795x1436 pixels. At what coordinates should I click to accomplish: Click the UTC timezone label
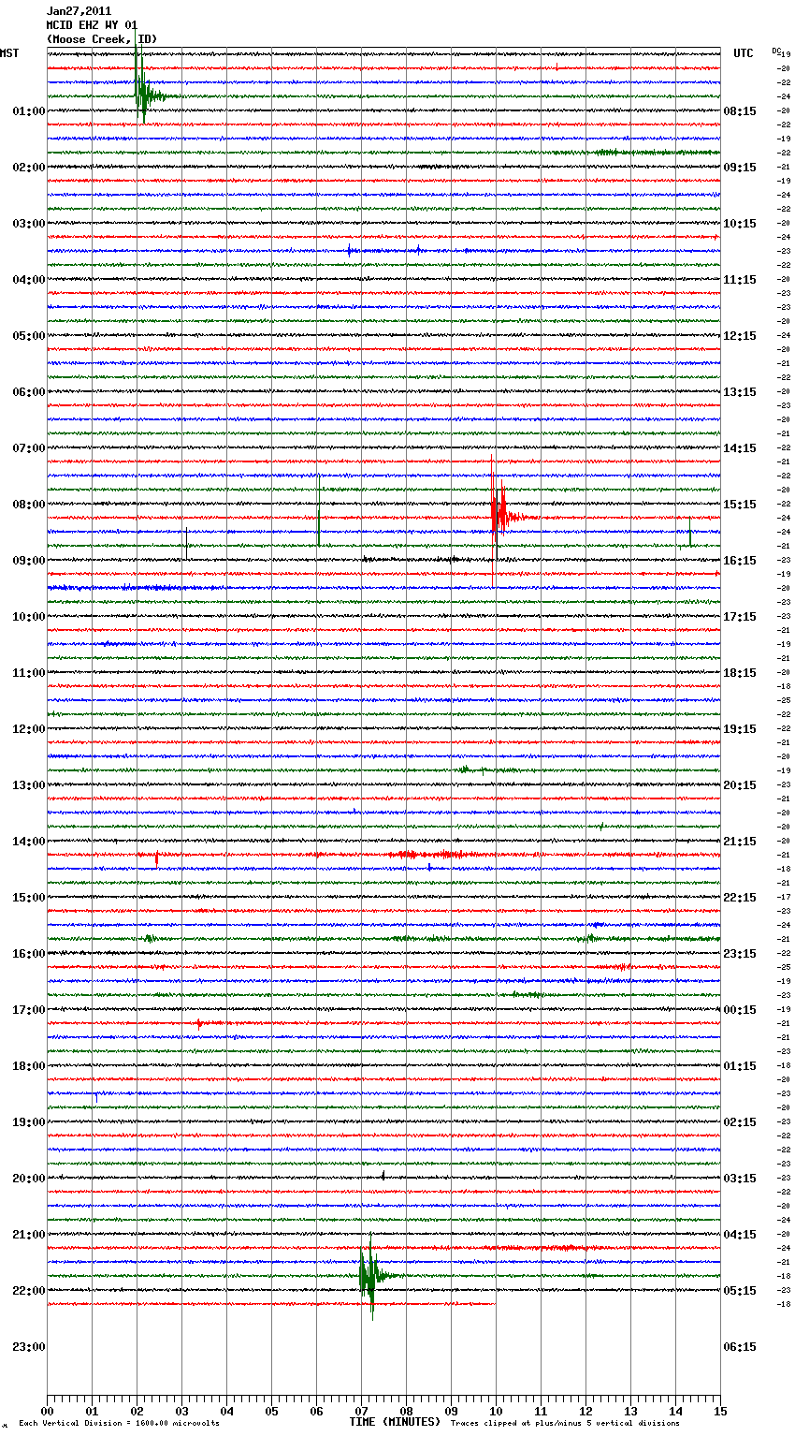pyautogui.click(x=743, y=53)
